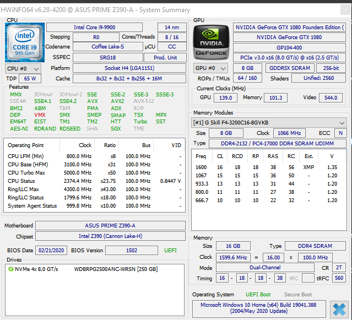Image resolution: width=352 pixels, height=320 pixels.
Task: Select the WDBRPG2500ANC-WRSN drive entry
Action: pyautogui.click(x=116, y=269)
